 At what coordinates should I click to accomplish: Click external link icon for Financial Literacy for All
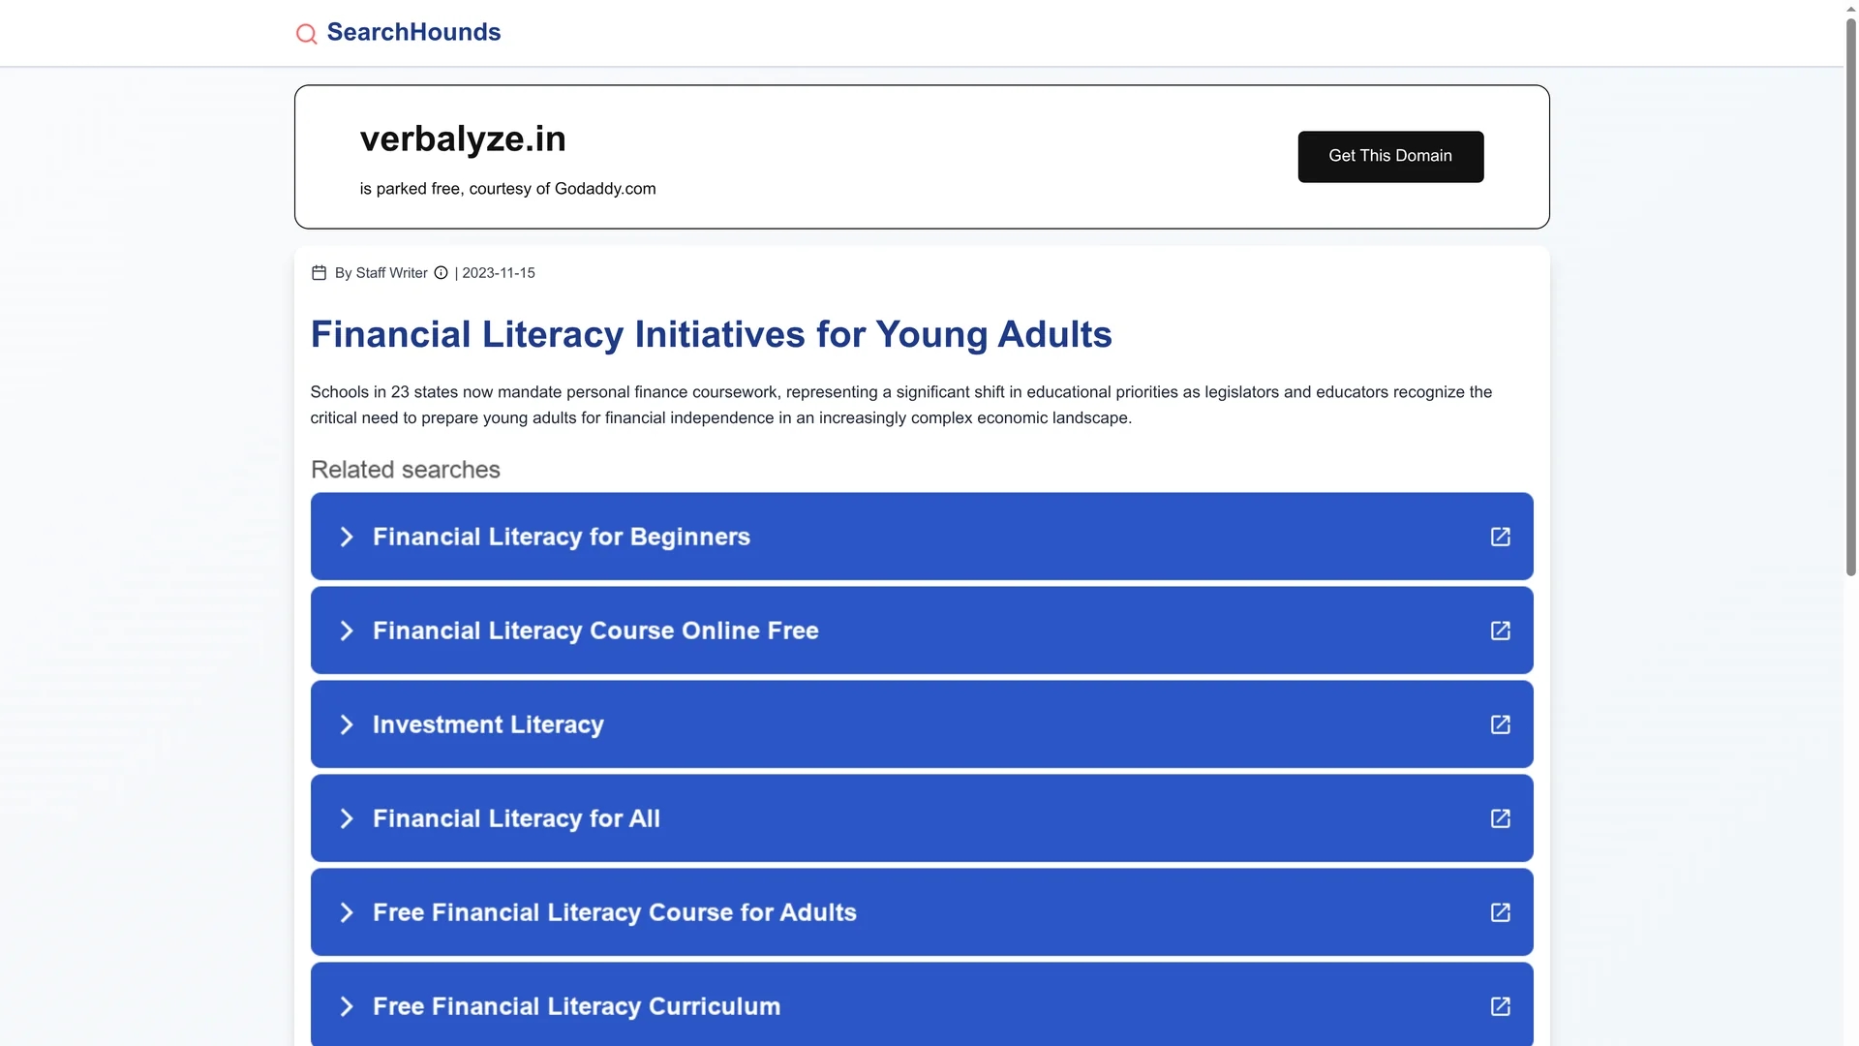pos(1500,818)
